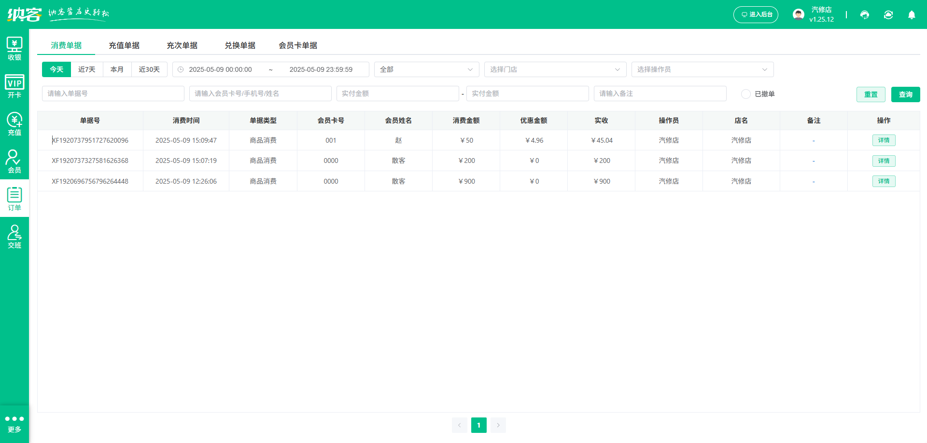
Task: Expand the 全部 type dropdown
Action: (426, 69)
